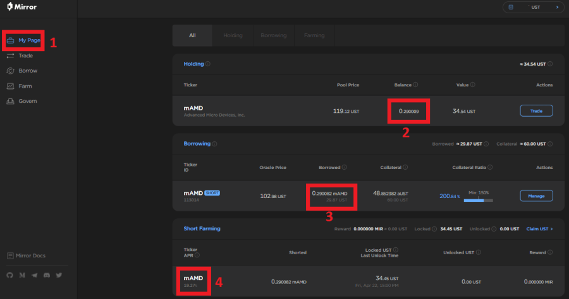
Task: Click holding value 34.54 UST in mAMD row
Action: [464, 111]
